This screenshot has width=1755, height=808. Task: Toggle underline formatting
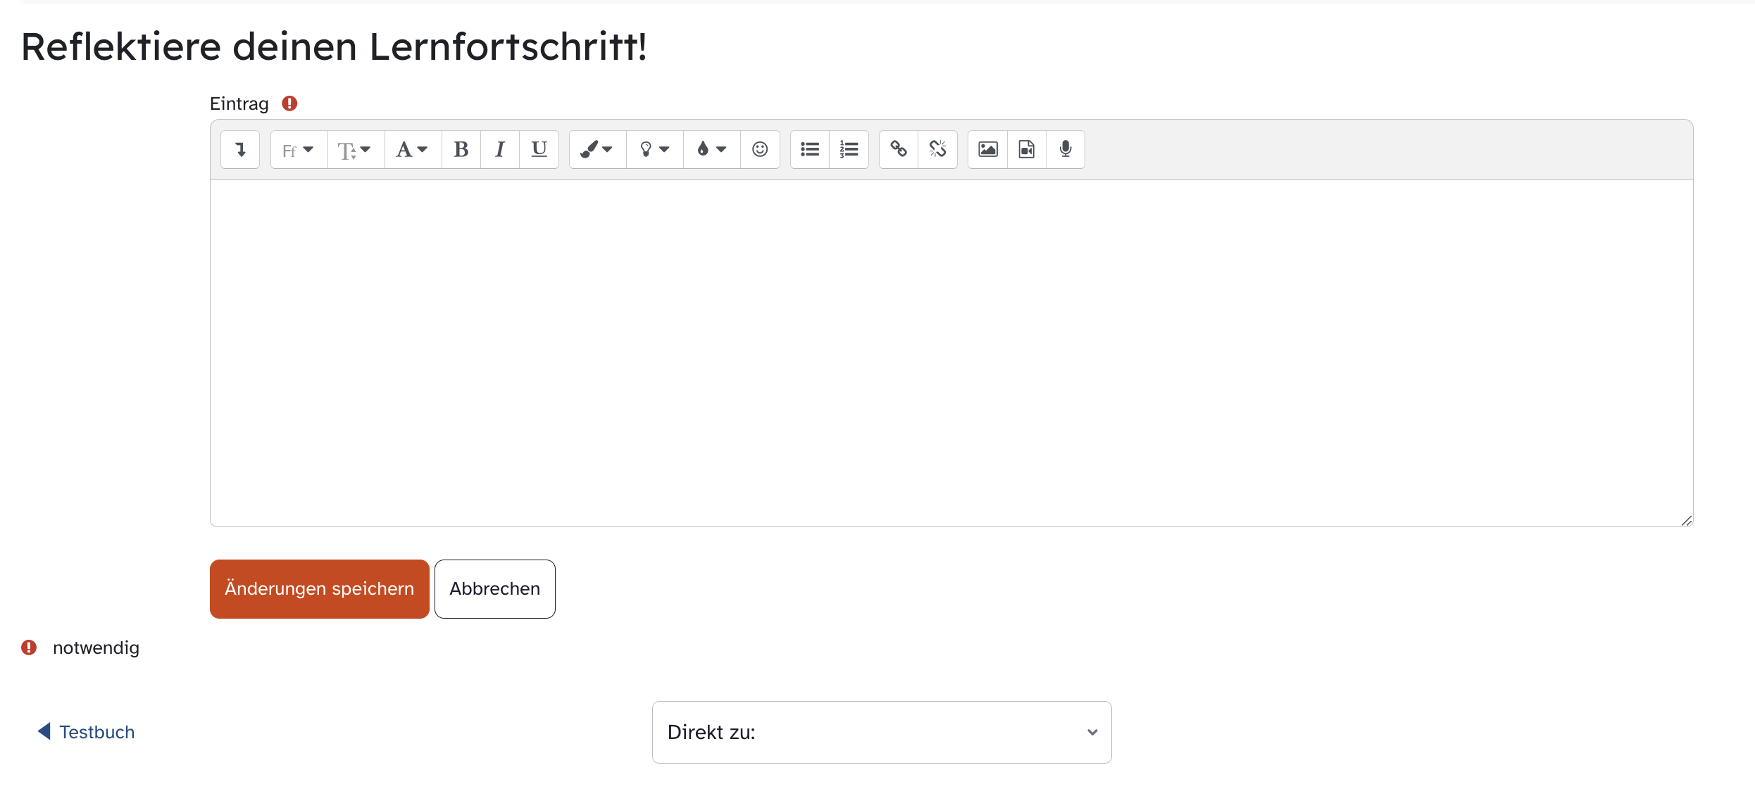click(539, 149)
